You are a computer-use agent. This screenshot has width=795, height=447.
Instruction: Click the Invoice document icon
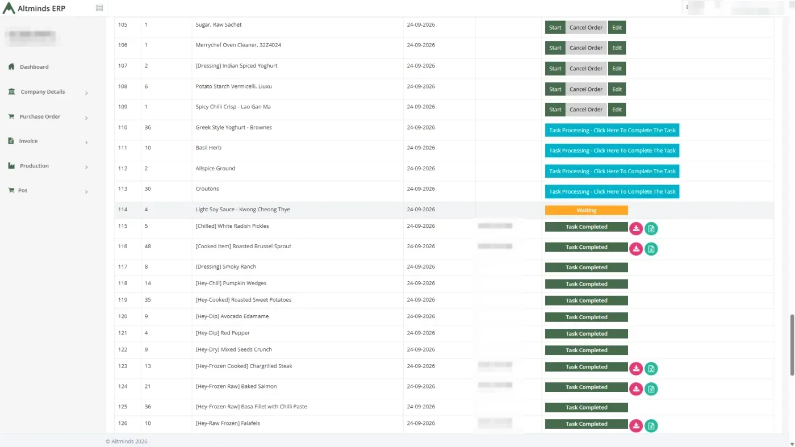coord(11,141)
